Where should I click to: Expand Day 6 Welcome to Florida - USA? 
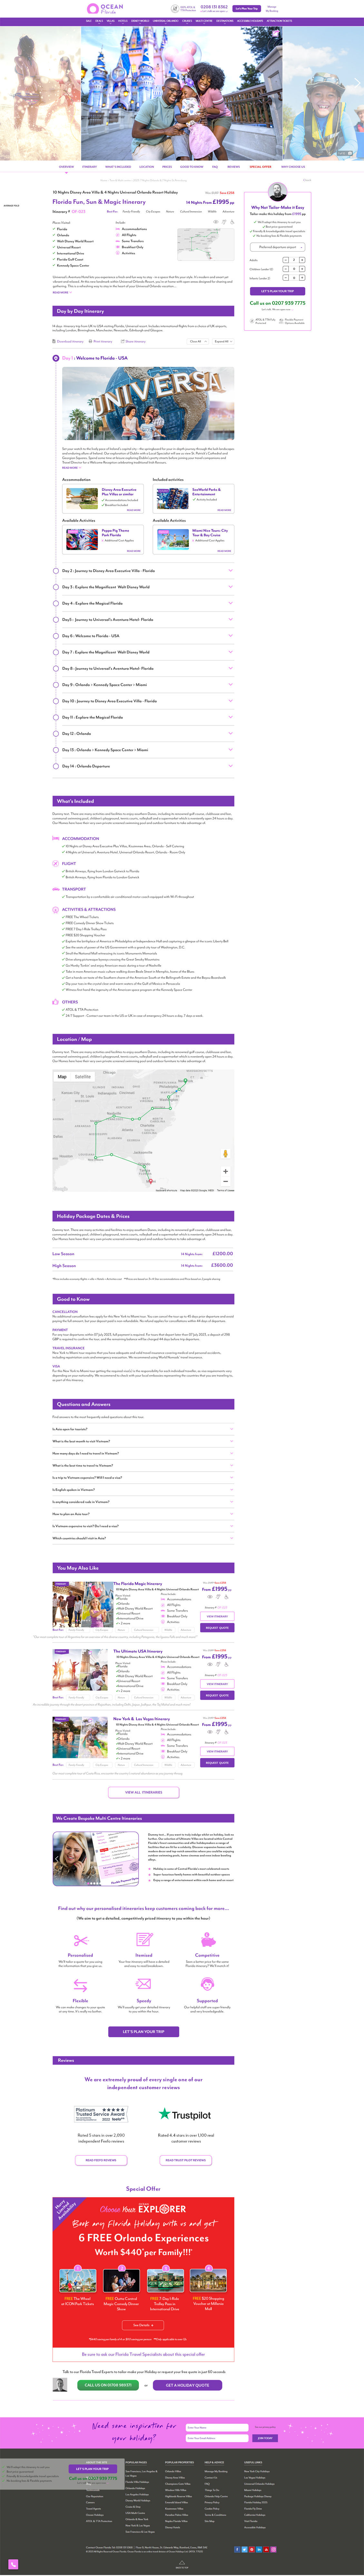click(x=143, y=636)
